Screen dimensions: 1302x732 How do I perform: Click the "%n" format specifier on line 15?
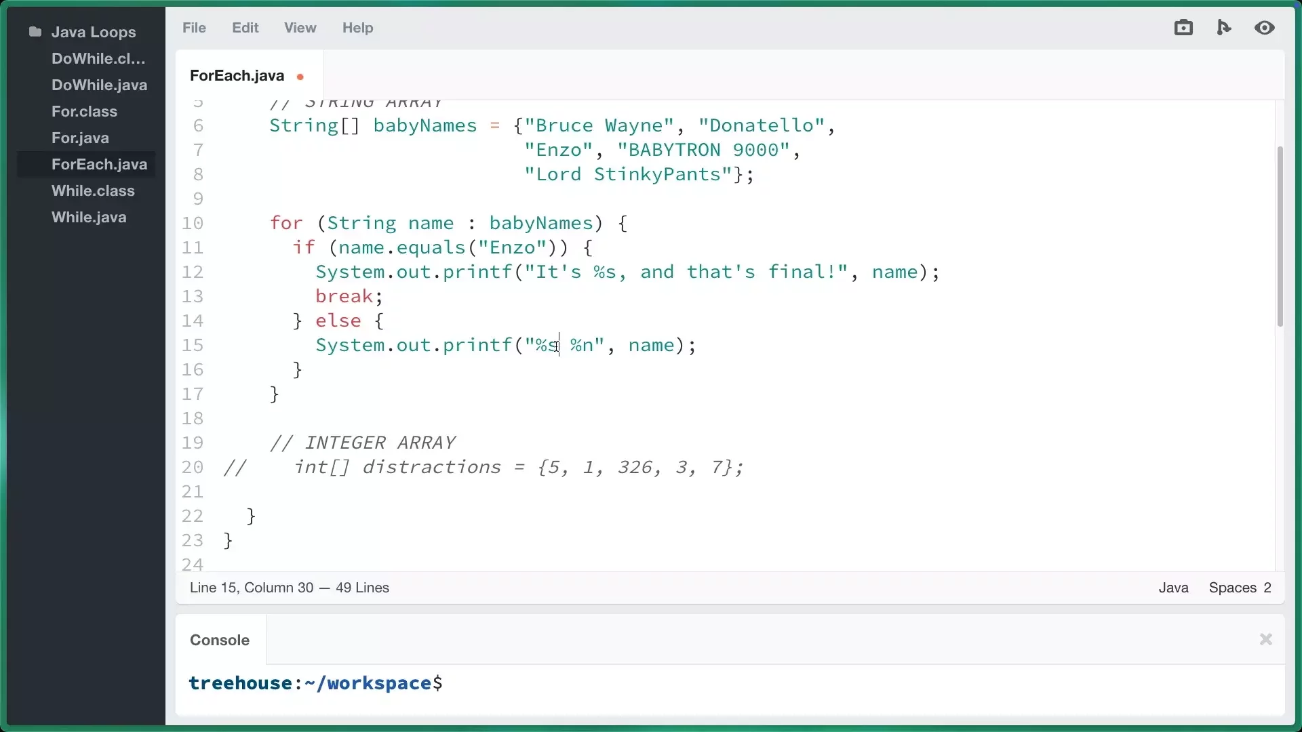(x=581, y=345)
